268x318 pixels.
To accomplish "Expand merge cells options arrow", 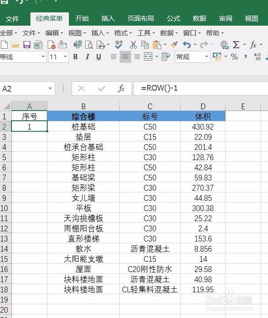I will [x=156, y=57].
